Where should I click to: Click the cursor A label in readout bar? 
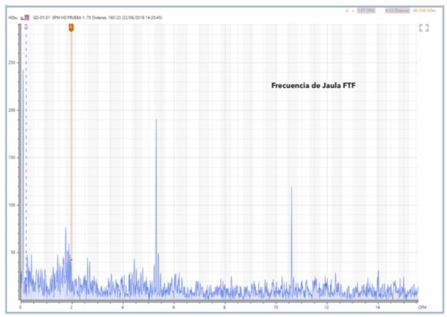[347, 11]
